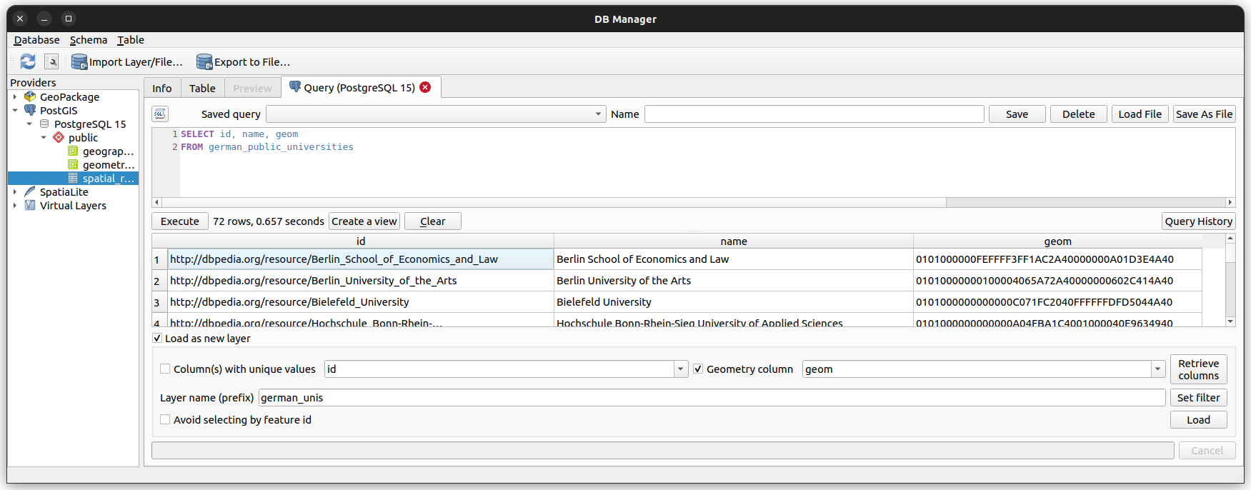1251x490 pixels.
Task: Click the Import Layer/File icon
Action: (x=79, y=62)
